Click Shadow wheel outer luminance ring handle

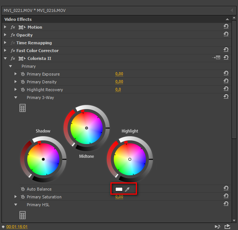[64, 159]
